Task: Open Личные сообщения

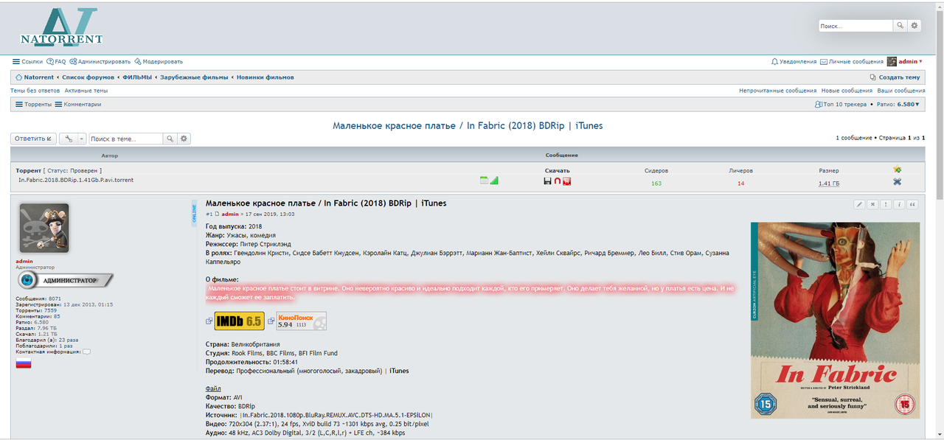Action: (852, 62)
